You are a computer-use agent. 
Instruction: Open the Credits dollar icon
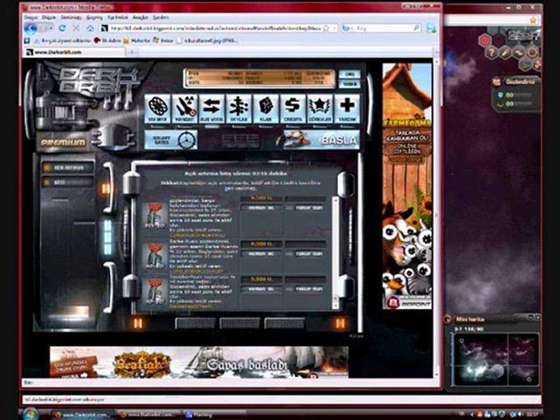(293, 108)
